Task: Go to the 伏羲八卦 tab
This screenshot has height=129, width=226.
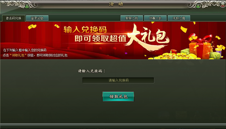Action: coord(155,18)
